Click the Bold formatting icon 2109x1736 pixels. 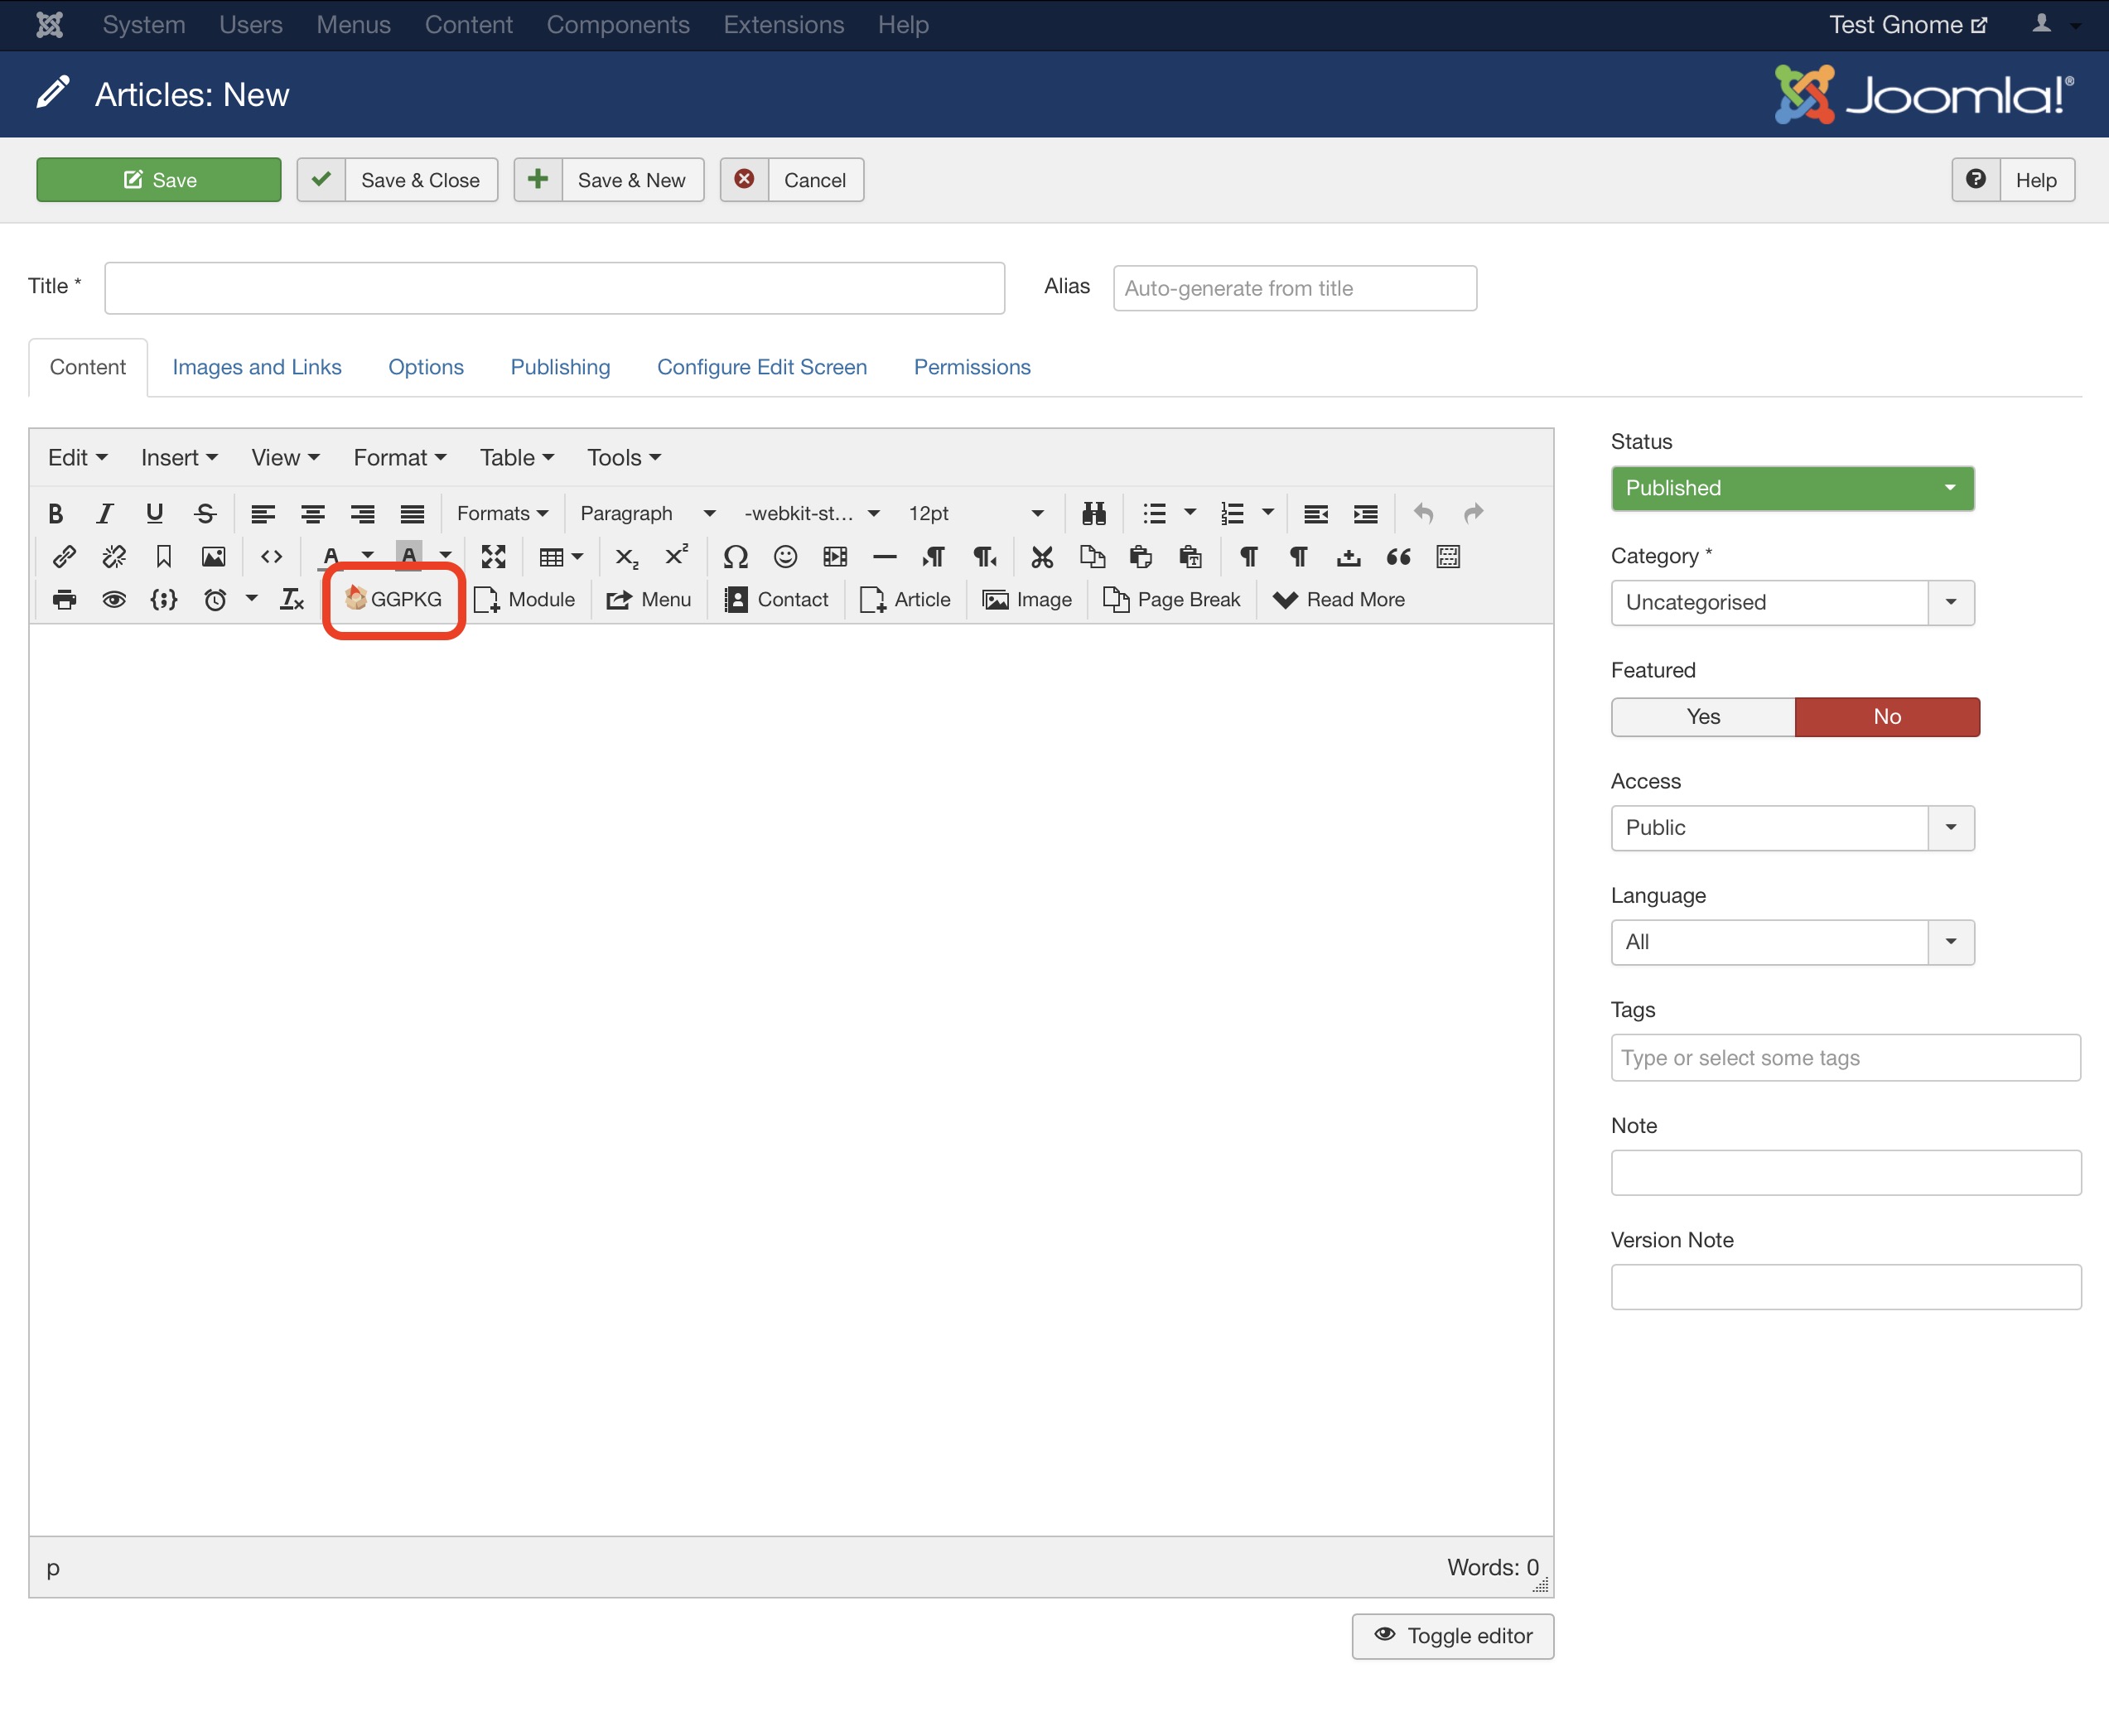[x=56, y=514]
